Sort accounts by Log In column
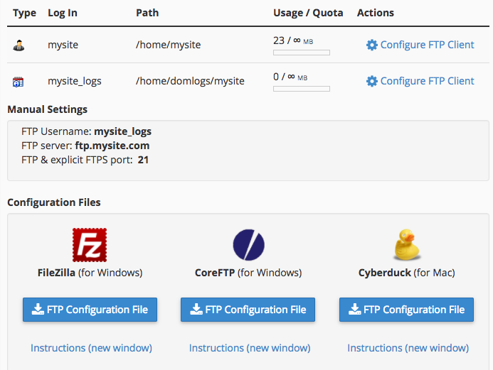 pos(63,13)
